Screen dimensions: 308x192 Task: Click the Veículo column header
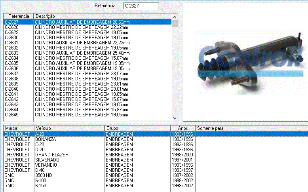coord(69,128)
